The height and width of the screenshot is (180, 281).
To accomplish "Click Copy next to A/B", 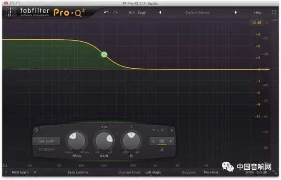I will point(141,13).
